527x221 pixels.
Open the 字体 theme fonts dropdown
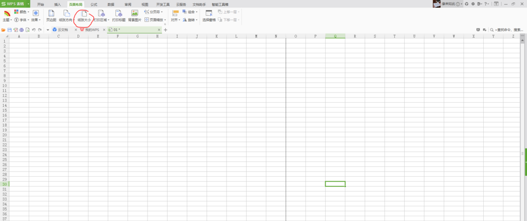pyautogui.click(x=21, y=20)
